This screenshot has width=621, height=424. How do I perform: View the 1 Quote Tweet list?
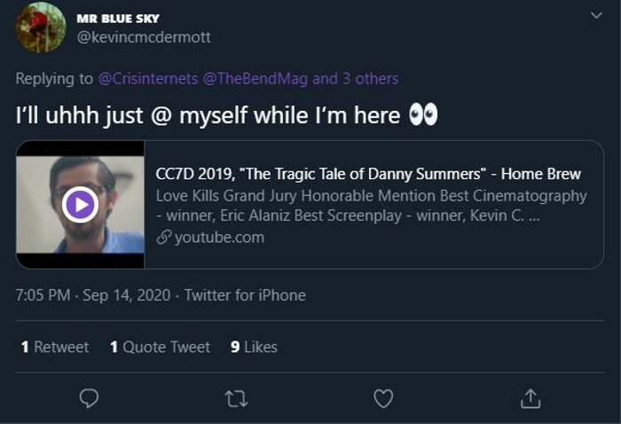pyautogui.click(x=160, y=347)
